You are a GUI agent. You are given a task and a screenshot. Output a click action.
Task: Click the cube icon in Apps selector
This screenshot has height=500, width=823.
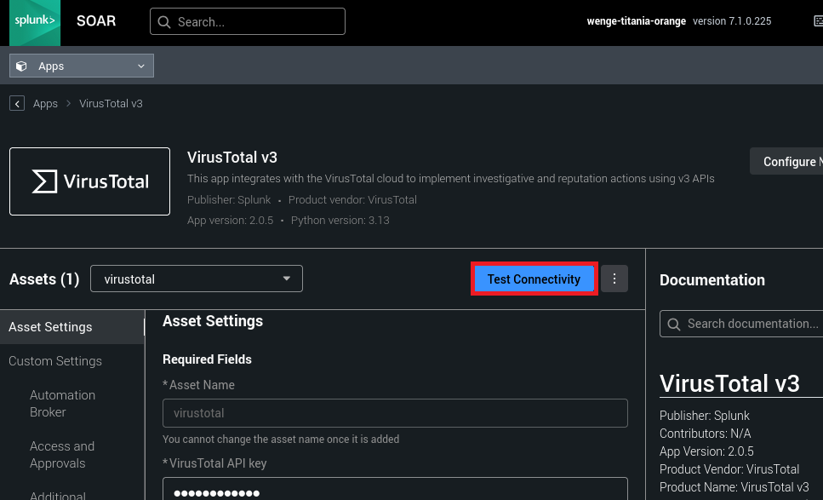click(23, 66)
